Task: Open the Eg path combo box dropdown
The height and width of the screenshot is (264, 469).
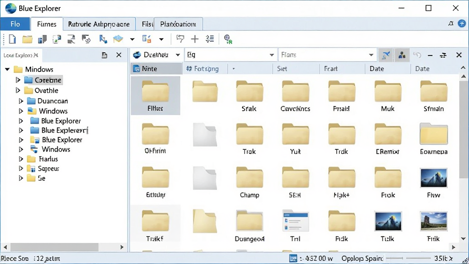Action: click(272, 55)
